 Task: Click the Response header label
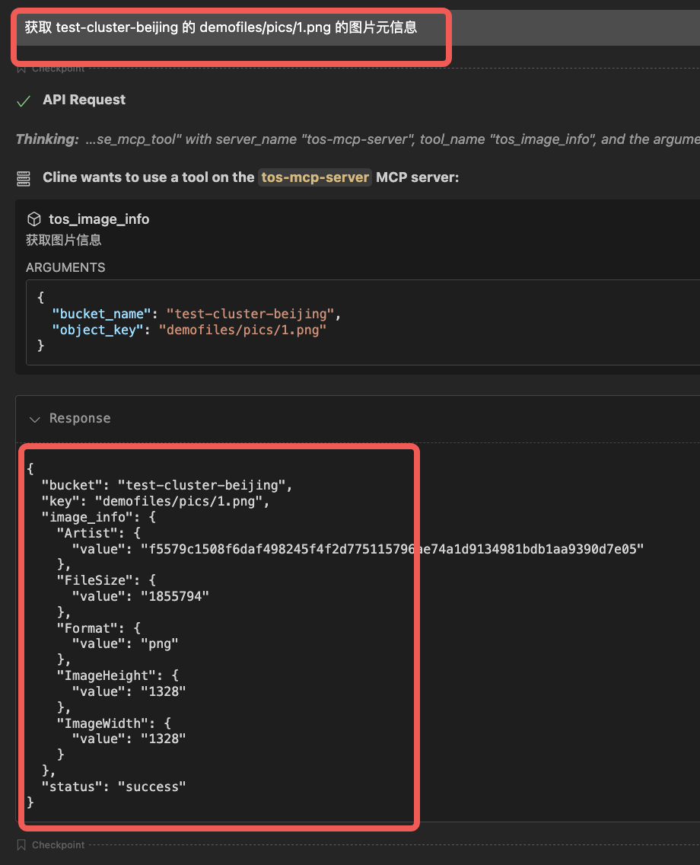[x=80, y=419]
